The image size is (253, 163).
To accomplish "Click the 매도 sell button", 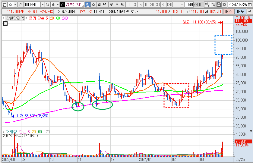I will [x=240, y=12].
